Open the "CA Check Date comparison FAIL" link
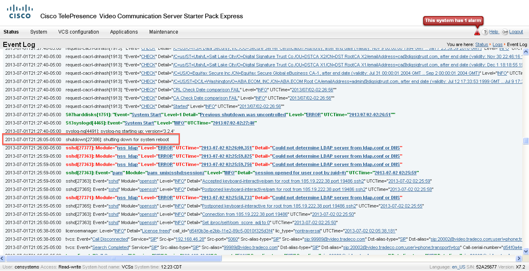Screen dimensions: 529x271 206,98
